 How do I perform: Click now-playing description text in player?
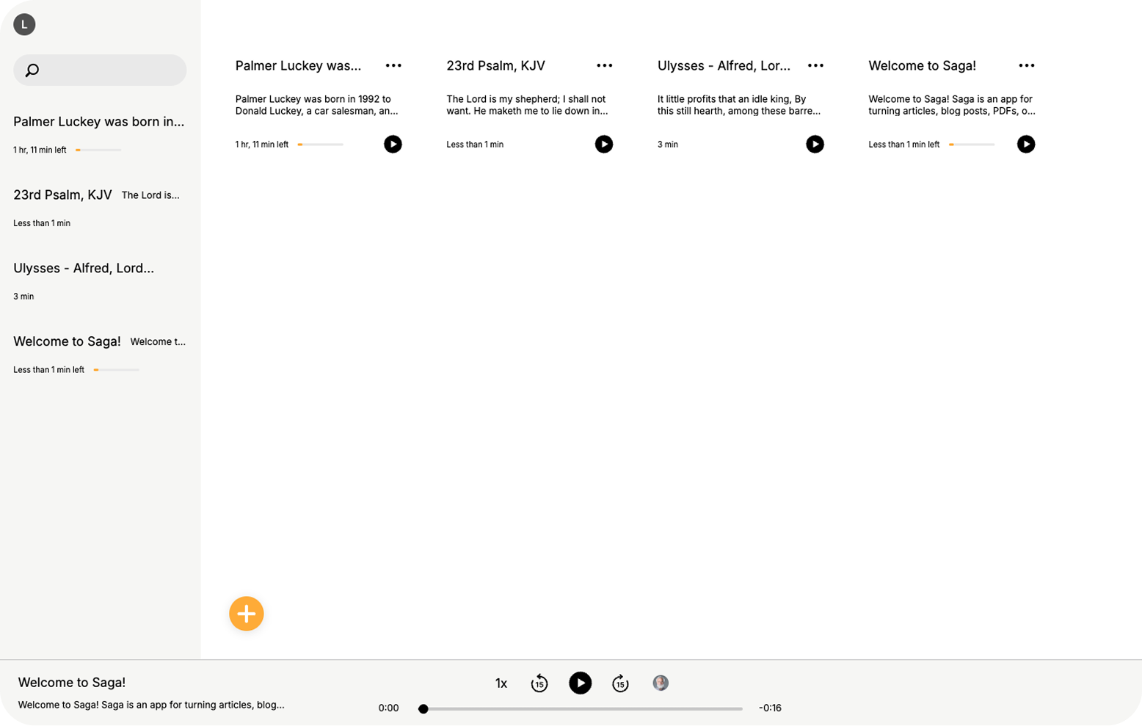coord(151,705)
